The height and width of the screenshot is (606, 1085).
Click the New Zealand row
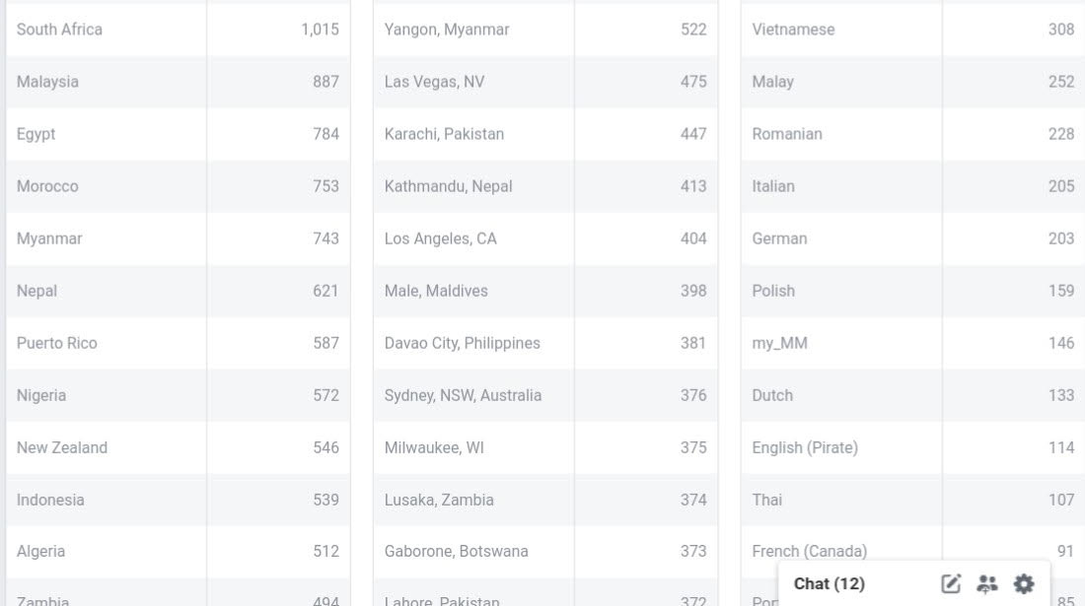(62, 447)
